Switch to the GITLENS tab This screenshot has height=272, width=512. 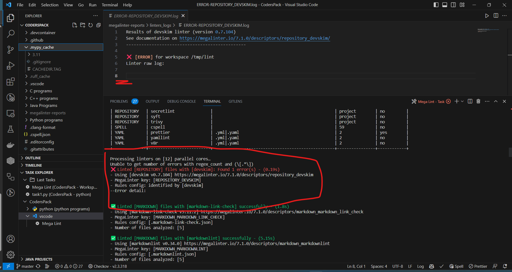coord(235,101)
